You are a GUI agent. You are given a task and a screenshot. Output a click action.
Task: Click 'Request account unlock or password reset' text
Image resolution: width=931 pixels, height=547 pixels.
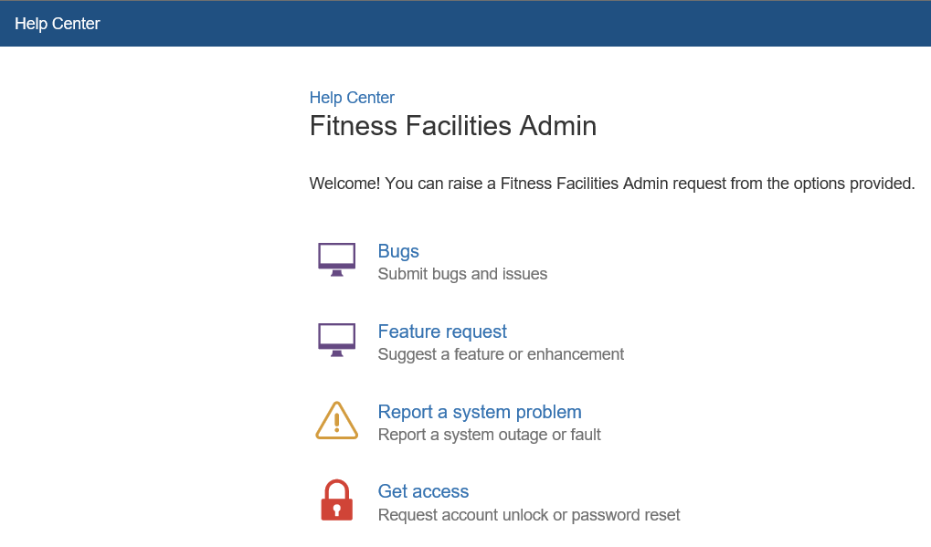point(529,515)
